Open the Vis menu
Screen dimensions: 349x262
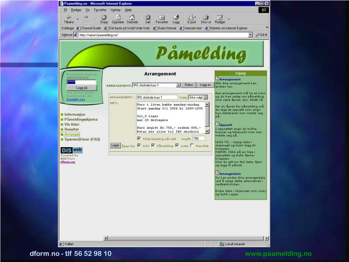click(88, 10)
